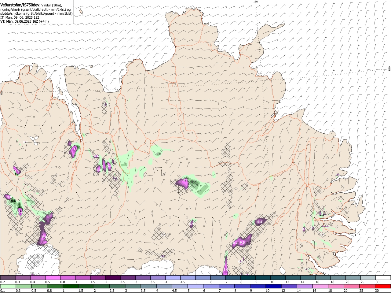Image resolution: width=391 pixels, height=293 pixels.
Task: Click the initial time line 'IT: Mán. 09. 06. 2025 12Z'
Action: click(20, 17)
